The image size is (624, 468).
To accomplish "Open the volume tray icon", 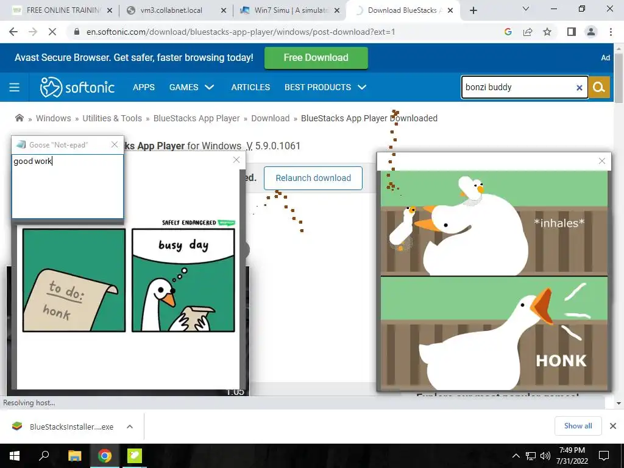I will pyautogui.click(x=545, y=456).
